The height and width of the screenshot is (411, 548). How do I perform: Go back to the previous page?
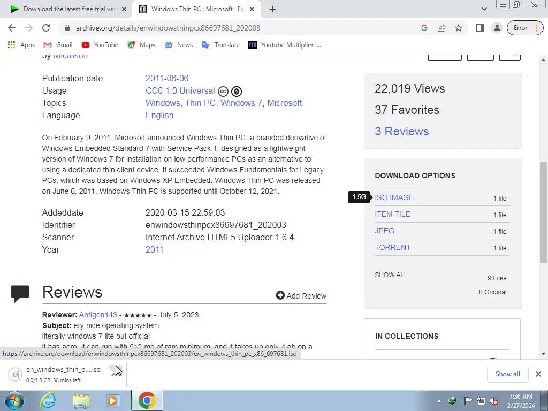[12, 28]
